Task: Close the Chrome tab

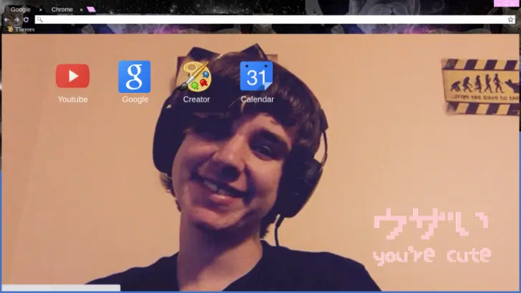Action: 81,9
